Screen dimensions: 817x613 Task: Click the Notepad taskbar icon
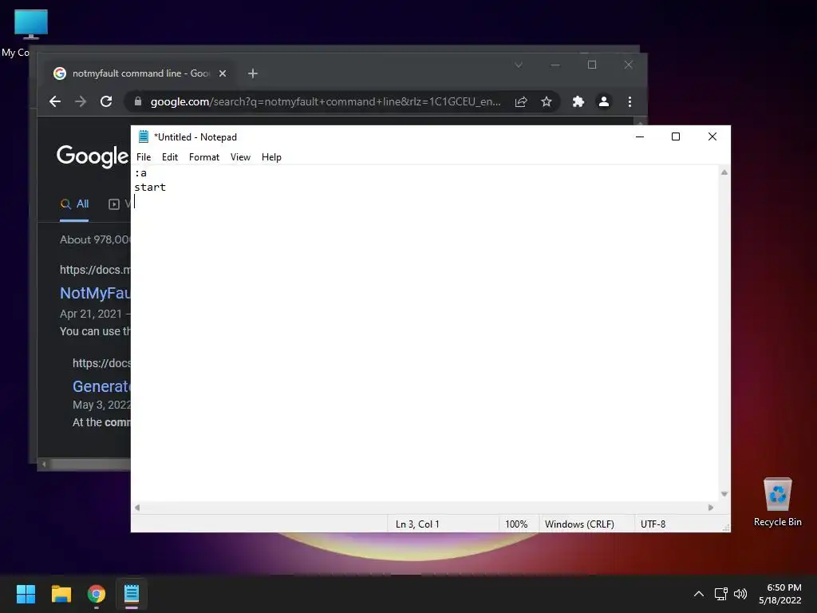(x=132, y=594)
